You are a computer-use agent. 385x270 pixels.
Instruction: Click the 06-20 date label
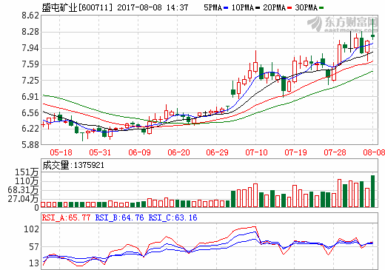pyautogui.click(x=178, y=152)
